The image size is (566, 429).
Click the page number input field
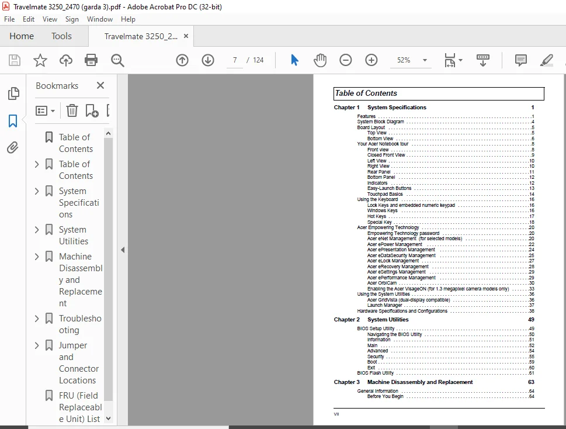[235, 60]
